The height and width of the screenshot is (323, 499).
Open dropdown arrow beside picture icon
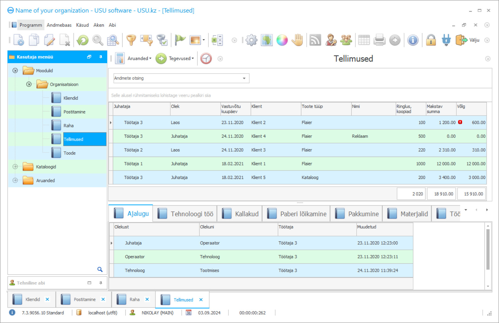click(204, 40)
